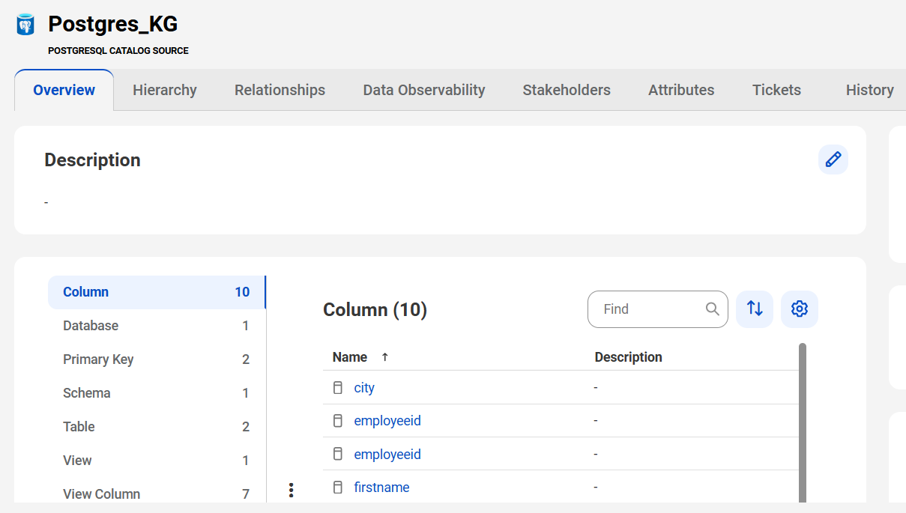
Task: Edit the Description with the pencil icon
Action: (833, 160)
